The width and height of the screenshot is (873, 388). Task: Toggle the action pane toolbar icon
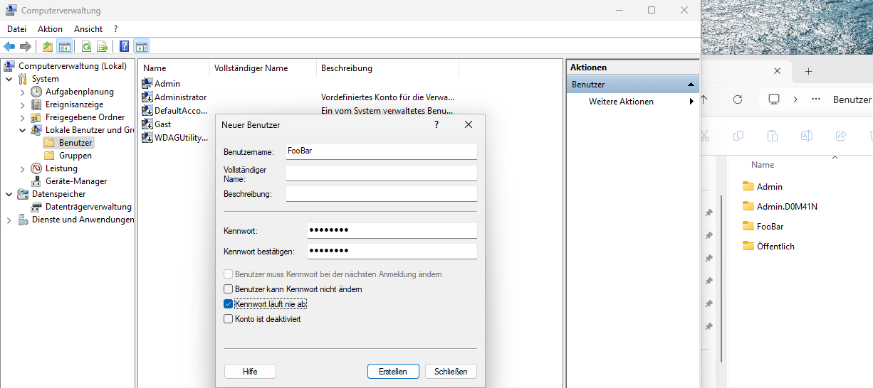141,47
